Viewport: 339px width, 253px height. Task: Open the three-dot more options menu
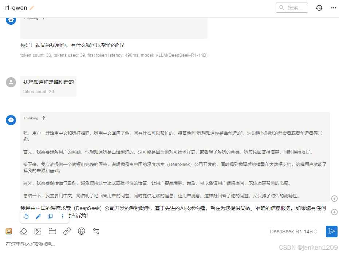point(334,8)
